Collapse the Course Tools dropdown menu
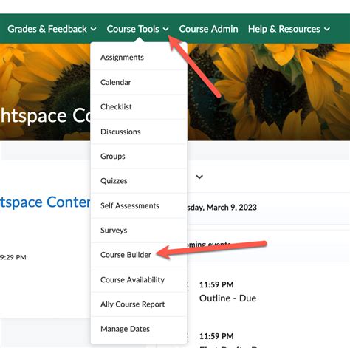The width and height of the screenshot is (350, 348). coord(137,29)
